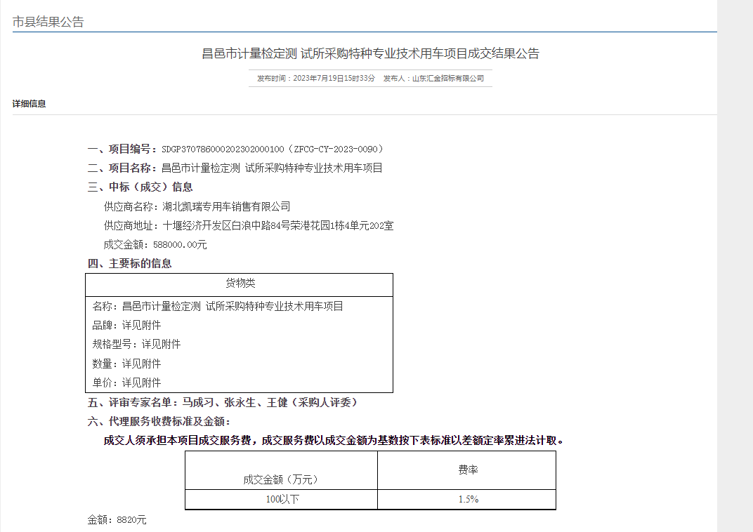Select the 规格型号：详见附件 row
The height and width of the screenshot is (532, 753).
point(136,344)
